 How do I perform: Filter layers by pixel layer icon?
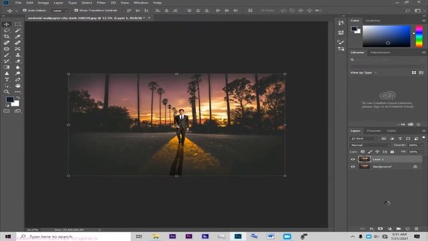point(383,139)
